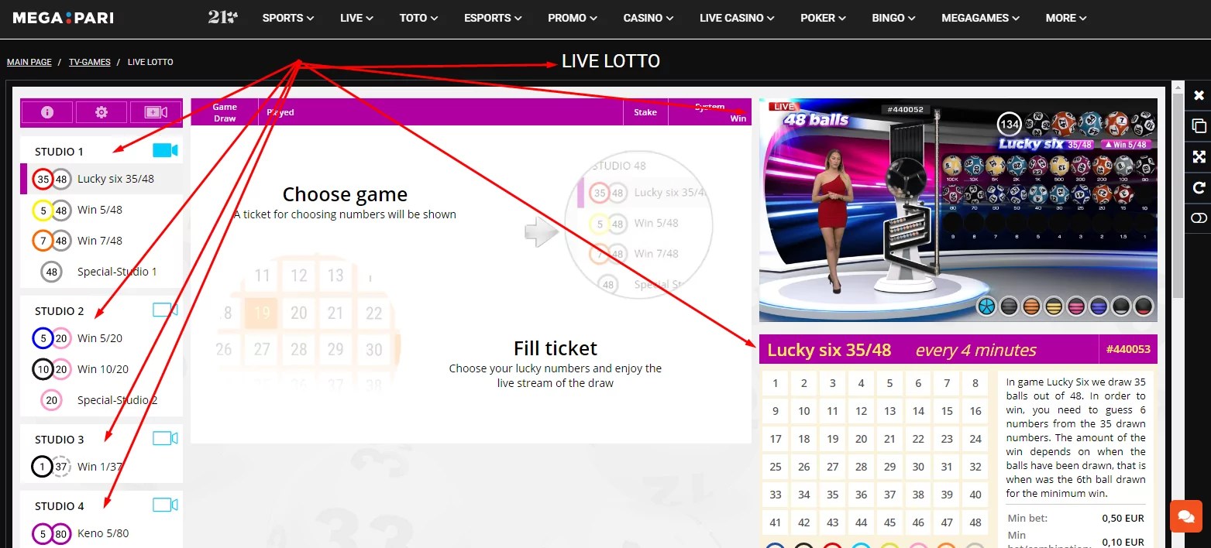Switch to Studio 4 camera stream
Viewport: 1211px width, 548px height.
[x=165, y=505]
